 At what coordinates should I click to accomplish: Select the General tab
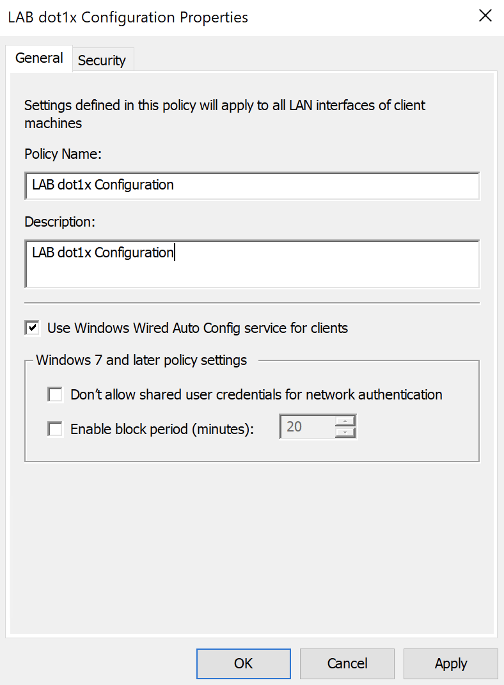[x=39, y=58]
